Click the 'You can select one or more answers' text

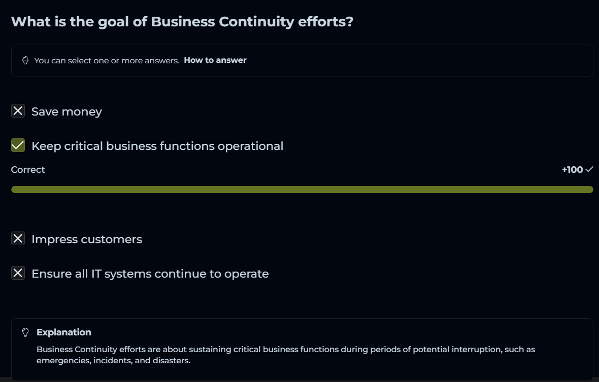(x=107, y=61)
